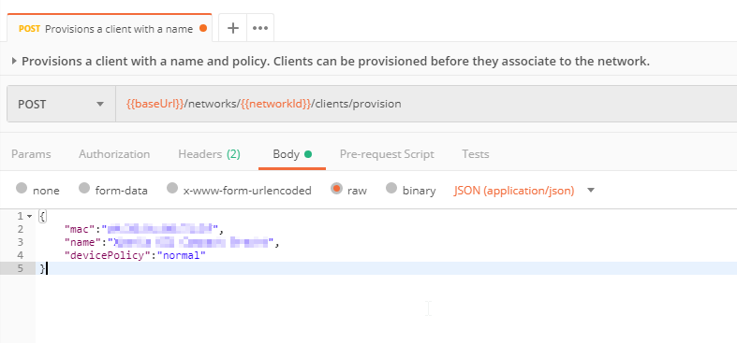Click the {{baseUrl}} variable in the URL
Viewport: 737px width, 343px height.
[x=155, y=104]
